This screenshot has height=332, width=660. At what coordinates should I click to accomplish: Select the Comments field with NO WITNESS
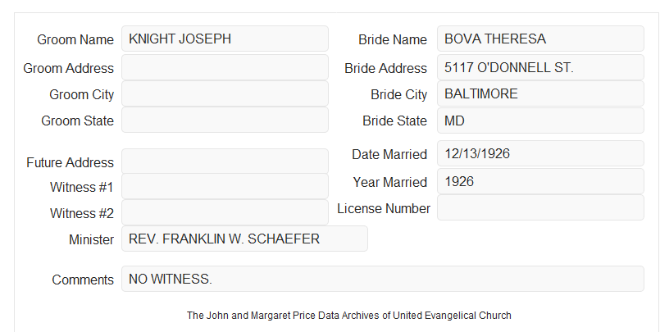pyautogui.click(x=383, y=279)
